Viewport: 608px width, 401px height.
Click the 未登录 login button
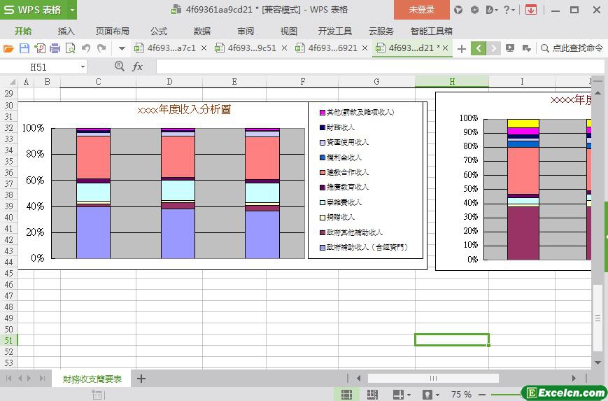point(421,10)
